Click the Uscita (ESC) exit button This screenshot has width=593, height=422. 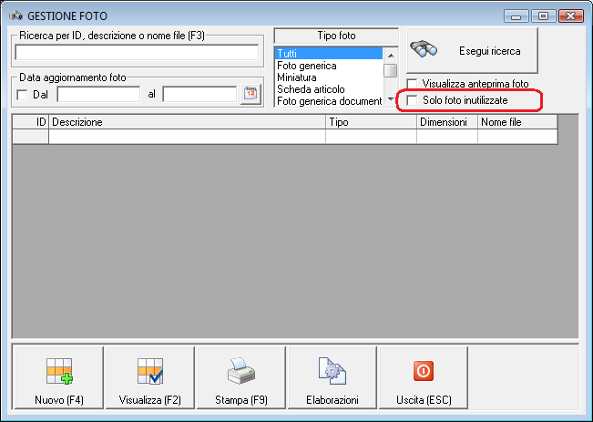pyautogui.click(x=424, y=377)
